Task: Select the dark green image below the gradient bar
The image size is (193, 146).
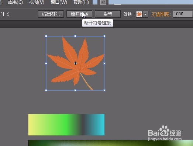Action: click(x=111, y=143)
